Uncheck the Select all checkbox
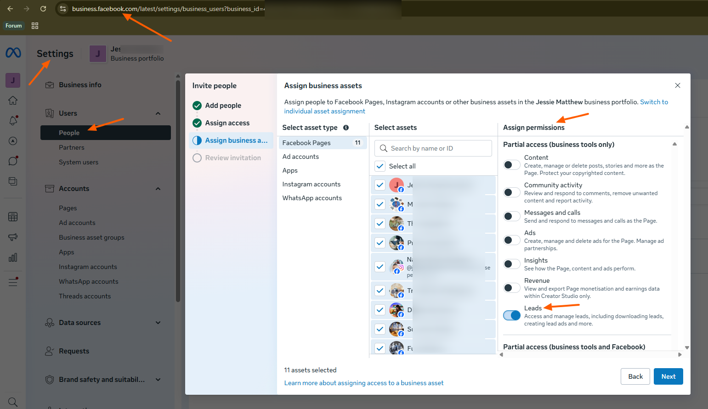The height and width of the screenshot is (409, 708). [380, 166]
